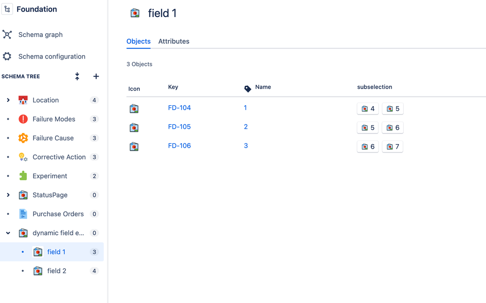Click the Experiment puzzle piece icon
The image size is (486, 303).
point(23,176)
